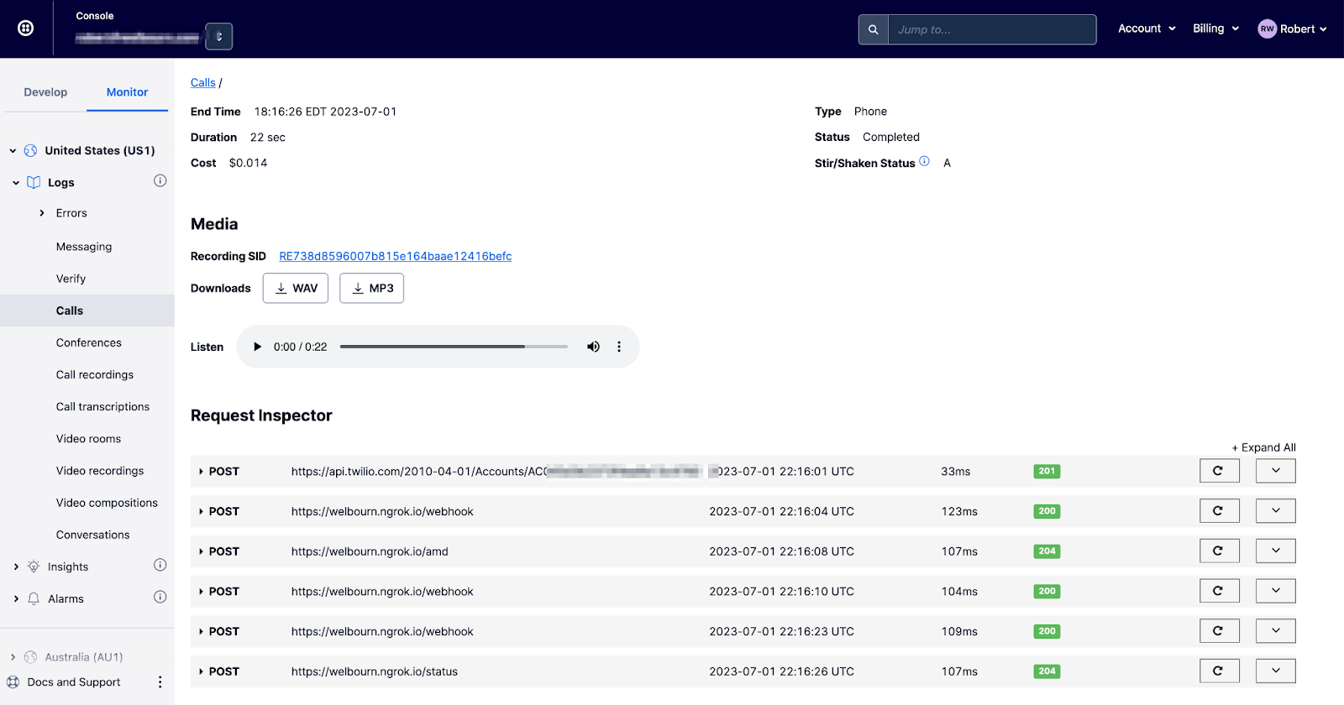Download the recording as MP3

(x=371, y=288)
